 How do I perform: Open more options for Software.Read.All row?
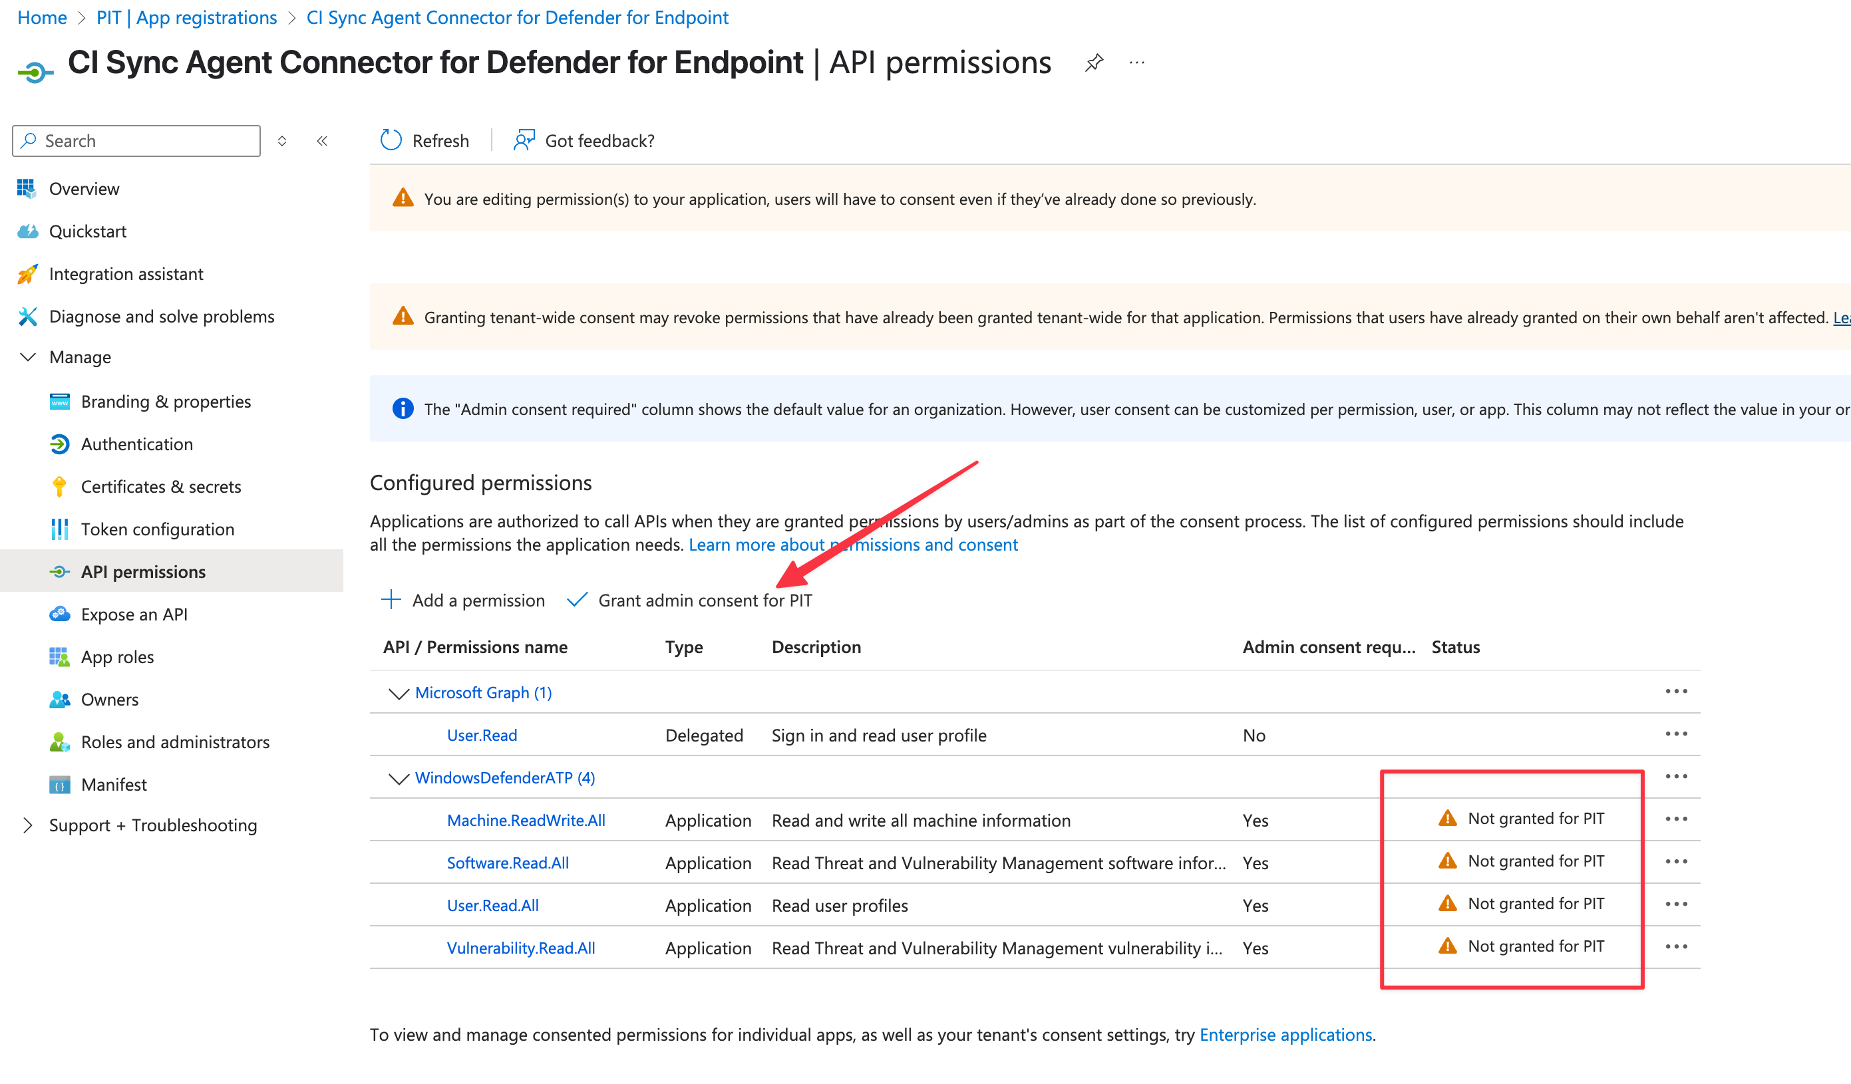pyautogui.click(x=1676, y=862)
